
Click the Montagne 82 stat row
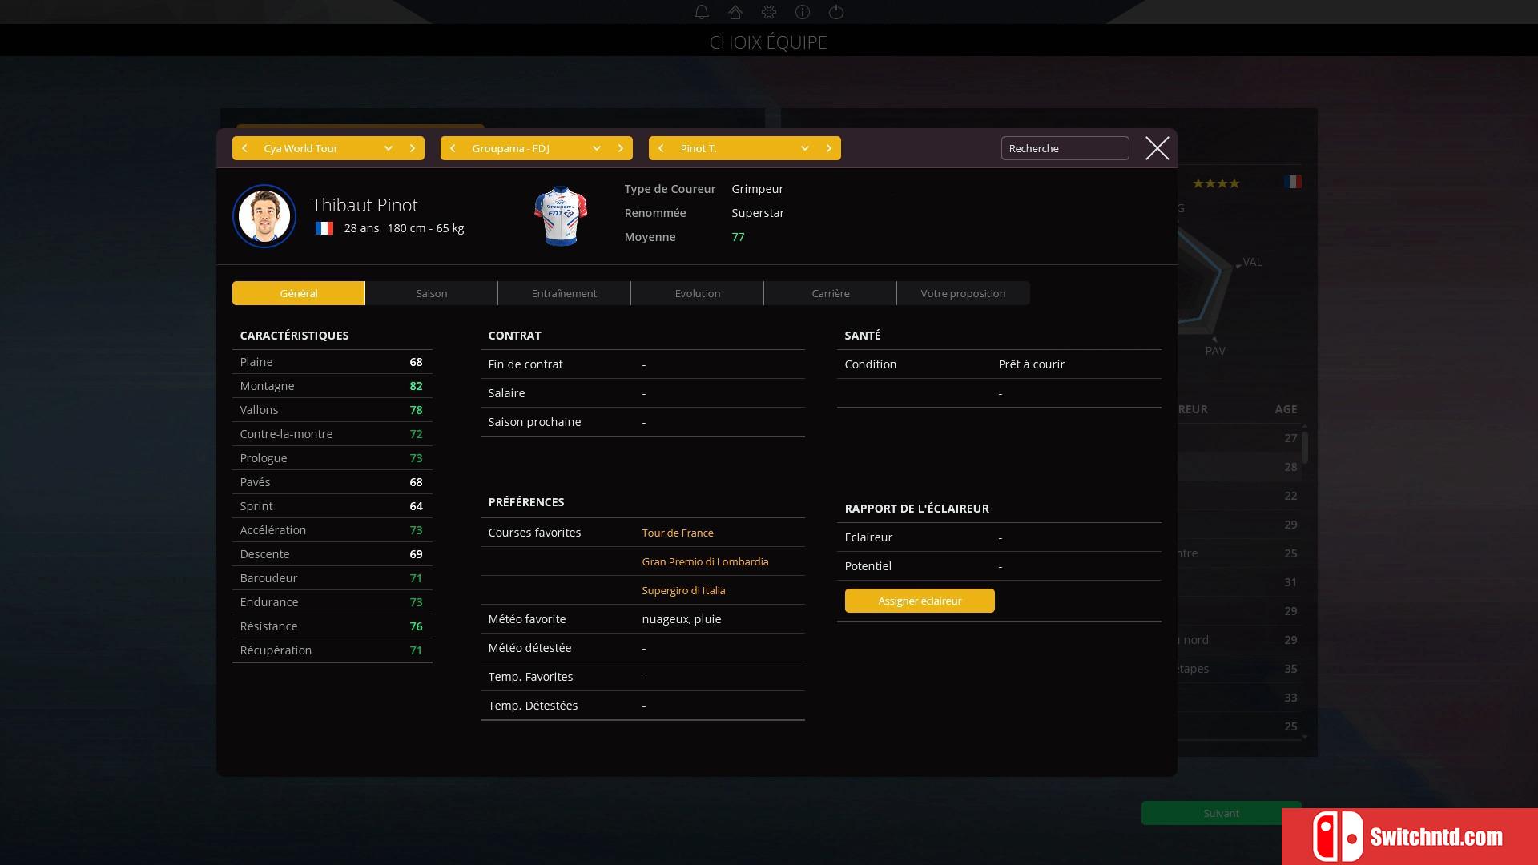coord(332,386)
